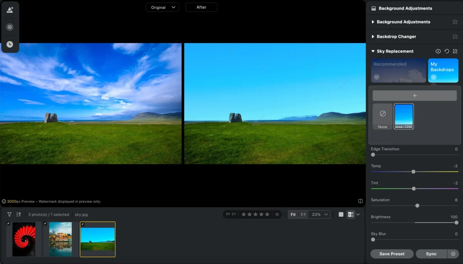Select the history clock icon in left toolbar

tap(10, 44)
